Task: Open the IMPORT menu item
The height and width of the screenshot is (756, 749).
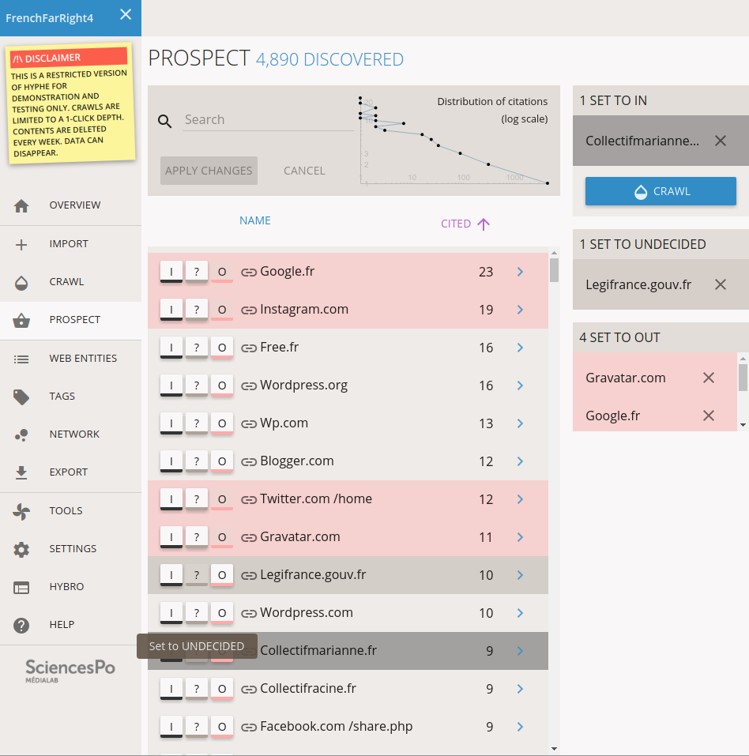Action: 70,244
